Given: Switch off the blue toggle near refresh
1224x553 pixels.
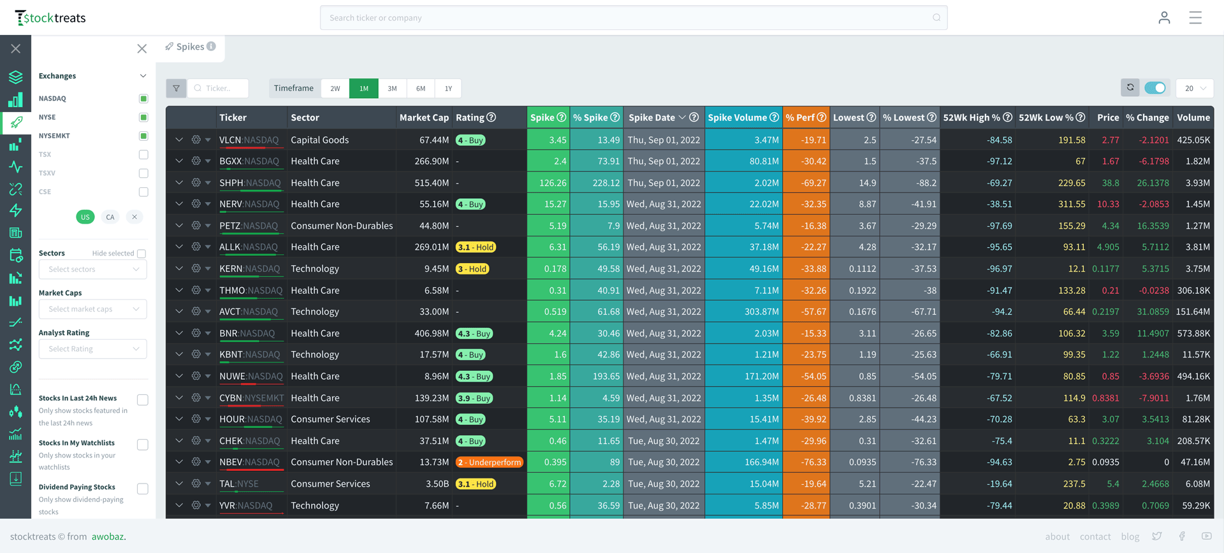Looking at the screenshot, I should (x=1155, y=88).
